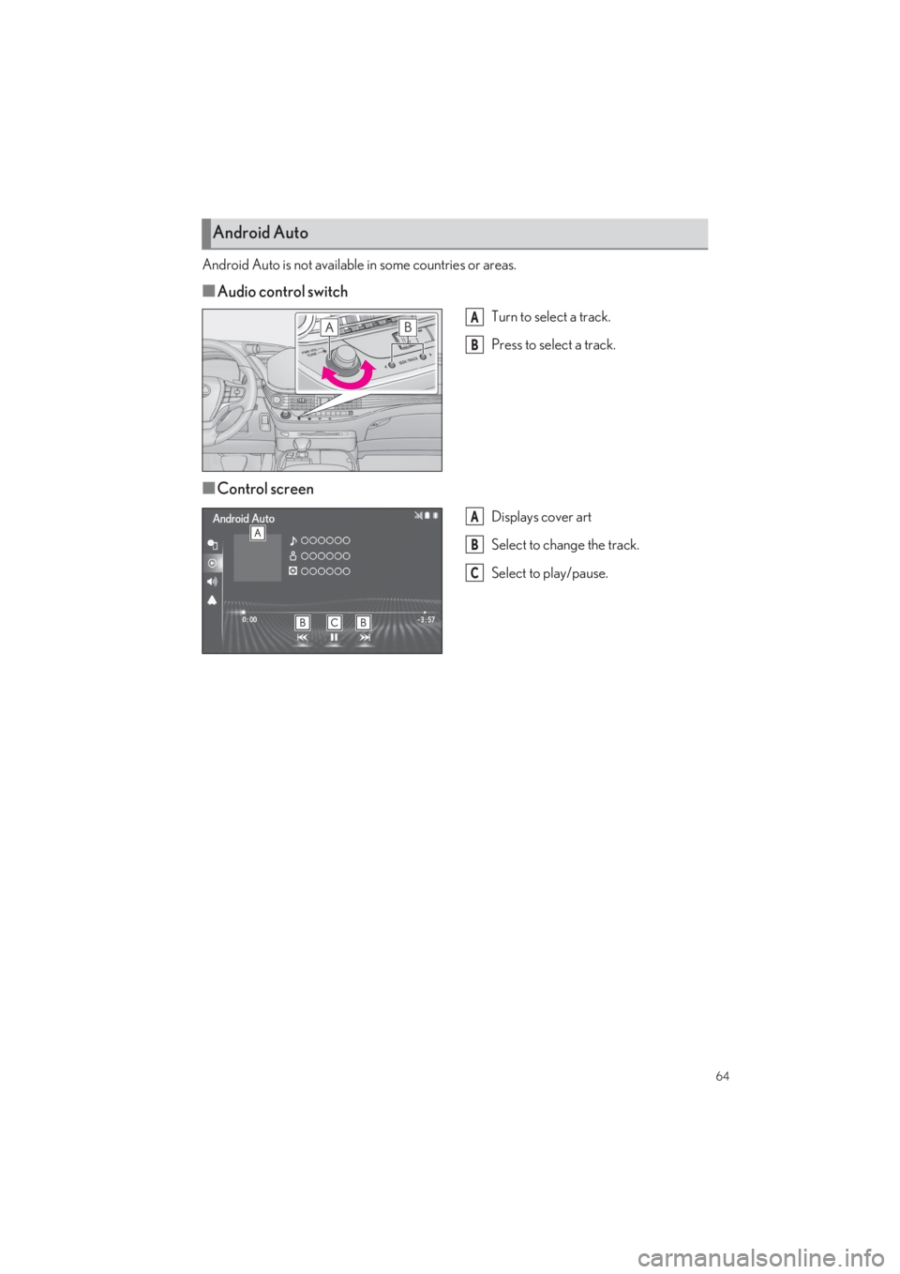The height and width of the screenshot is (1274, 900).
Task: Click the availability notice sentence
Action: click(359, 265)
